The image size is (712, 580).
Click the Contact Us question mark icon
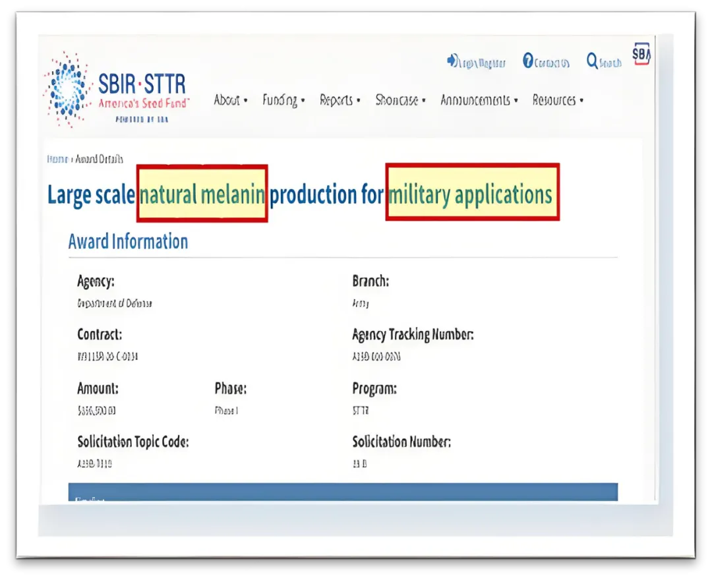tap(527, 61)
